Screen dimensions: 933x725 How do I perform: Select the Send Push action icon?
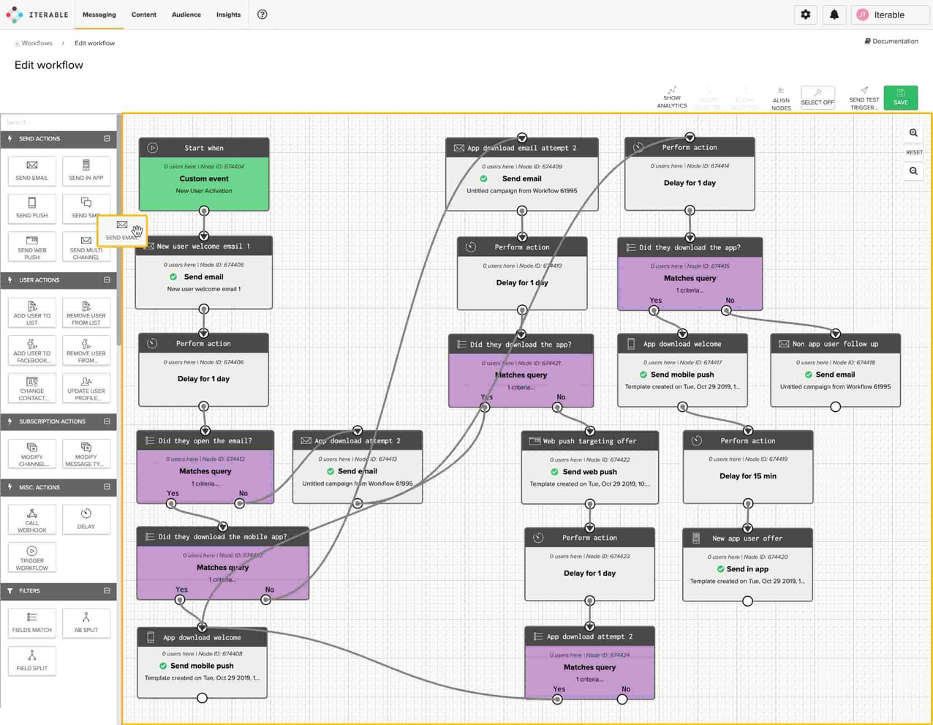[x=32, y=207]
